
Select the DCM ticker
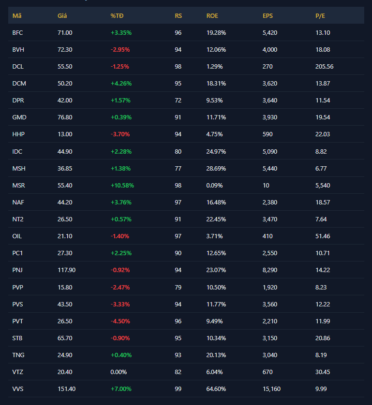tap(19, 84)
